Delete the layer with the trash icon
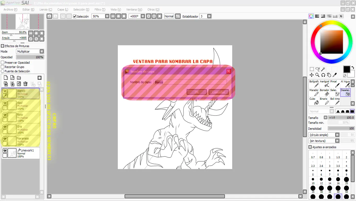Screen dimensions: 356x201 click(x=25, y=84)
